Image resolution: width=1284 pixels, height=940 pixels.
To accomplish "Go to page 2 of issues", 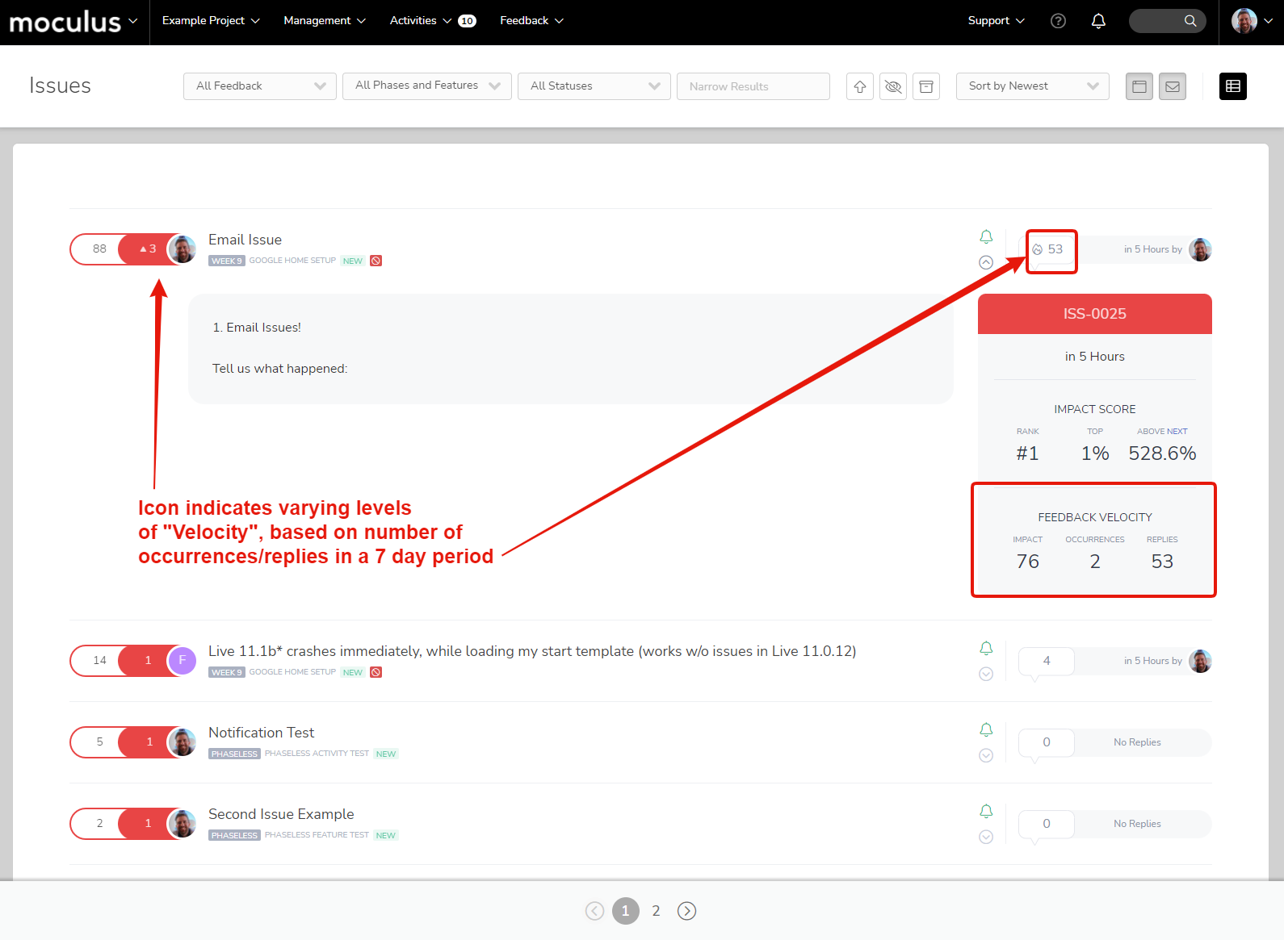I will click(656, 911).
